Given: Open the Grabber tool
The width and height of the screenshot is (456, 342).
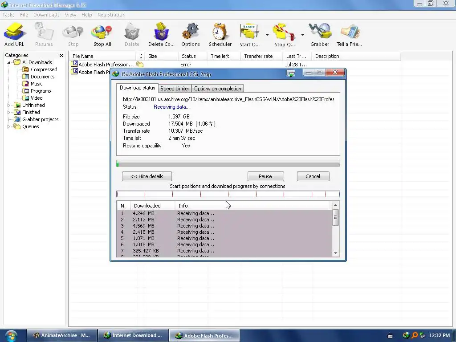Looking at the screenshot, I should click(320, 35).
